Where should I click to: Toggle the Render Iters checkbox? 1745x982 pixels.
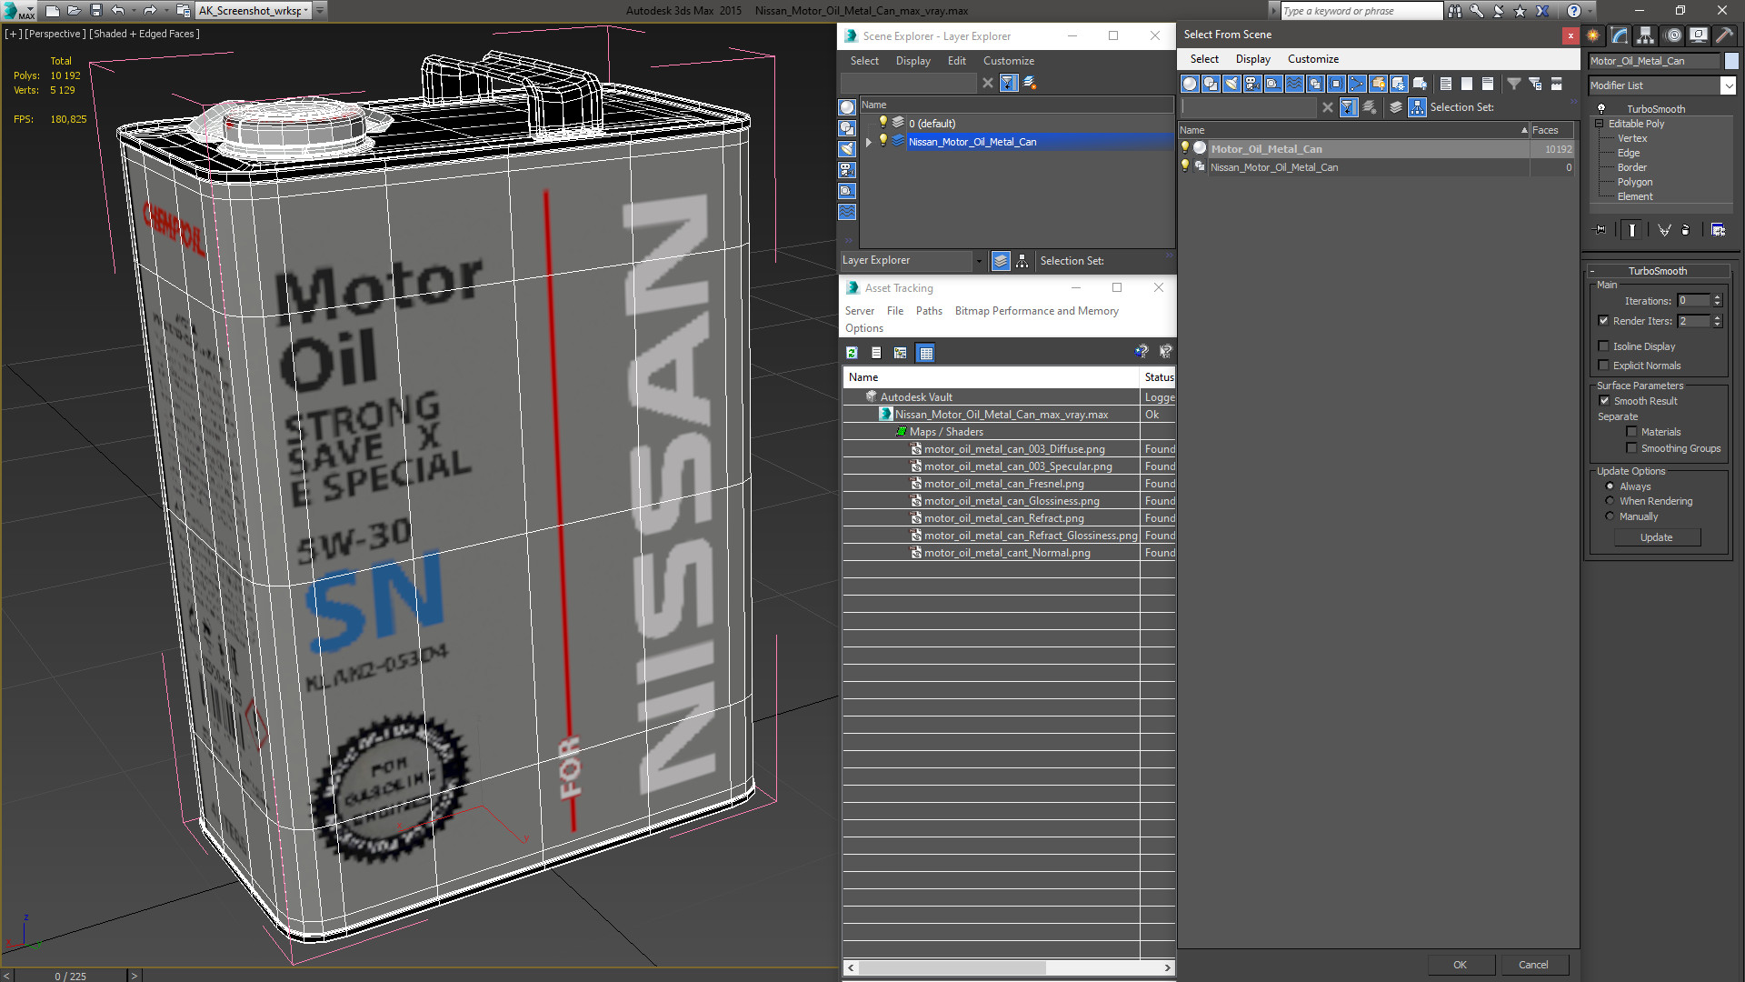[1604, 321]
